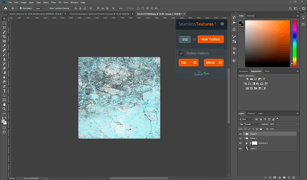
Task: Select the Healing Brush tool
Action: click(x=4, y=50)
